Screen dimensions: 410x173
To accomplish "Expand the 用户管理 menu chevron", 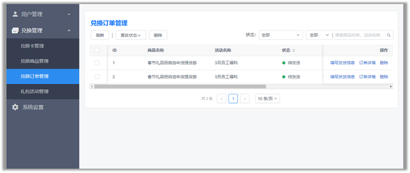I will pyautogui.click(x=69, y=14).
